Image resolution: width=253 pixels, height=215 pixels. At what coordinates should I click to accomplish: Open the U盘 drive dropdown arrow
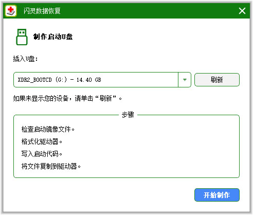185,80
